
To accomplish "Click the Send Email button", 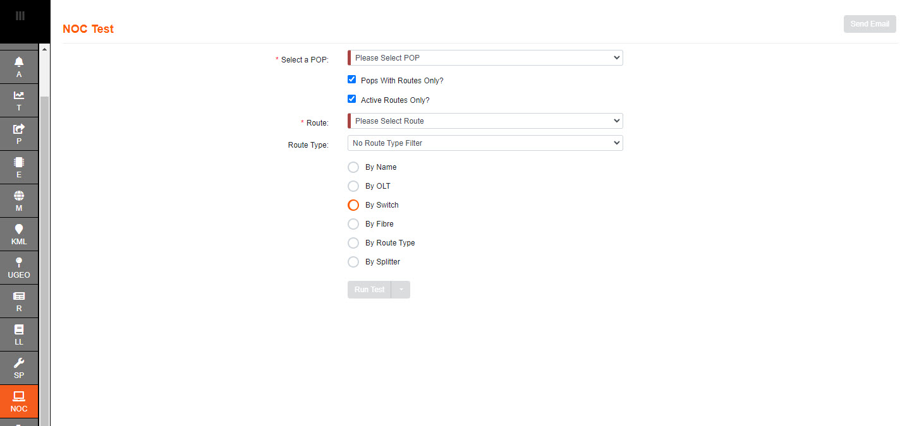I will point(869,24).
